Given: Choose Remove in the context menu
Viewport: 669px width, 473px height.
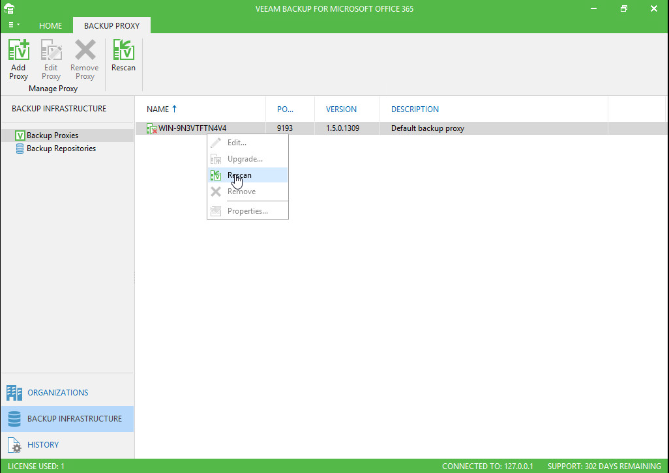Looking at the screenshot, I should (x=241, y=192).
